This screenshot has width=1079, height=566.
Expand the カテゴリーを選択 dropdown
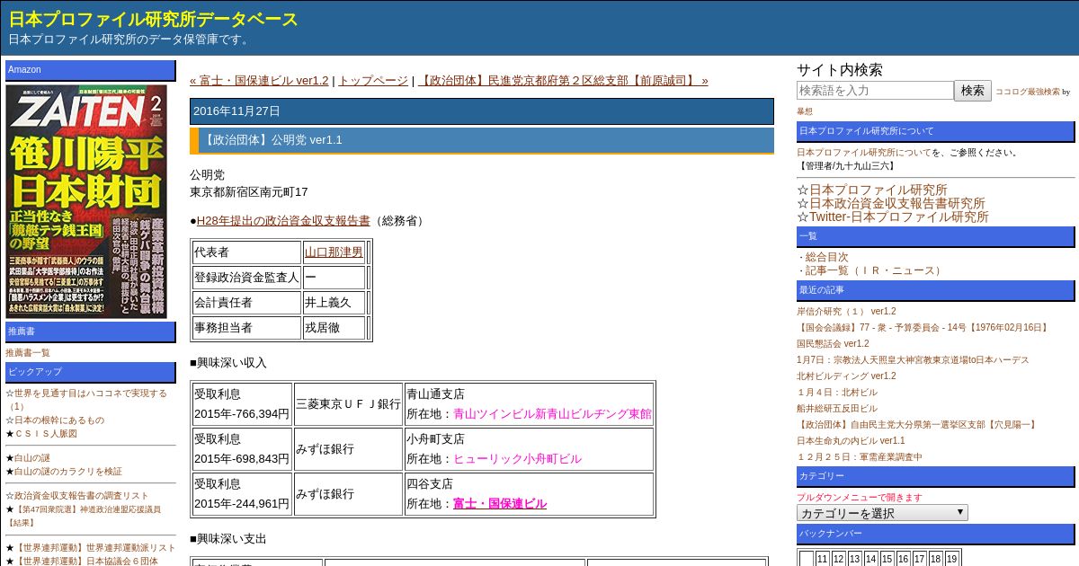point(882,513)
